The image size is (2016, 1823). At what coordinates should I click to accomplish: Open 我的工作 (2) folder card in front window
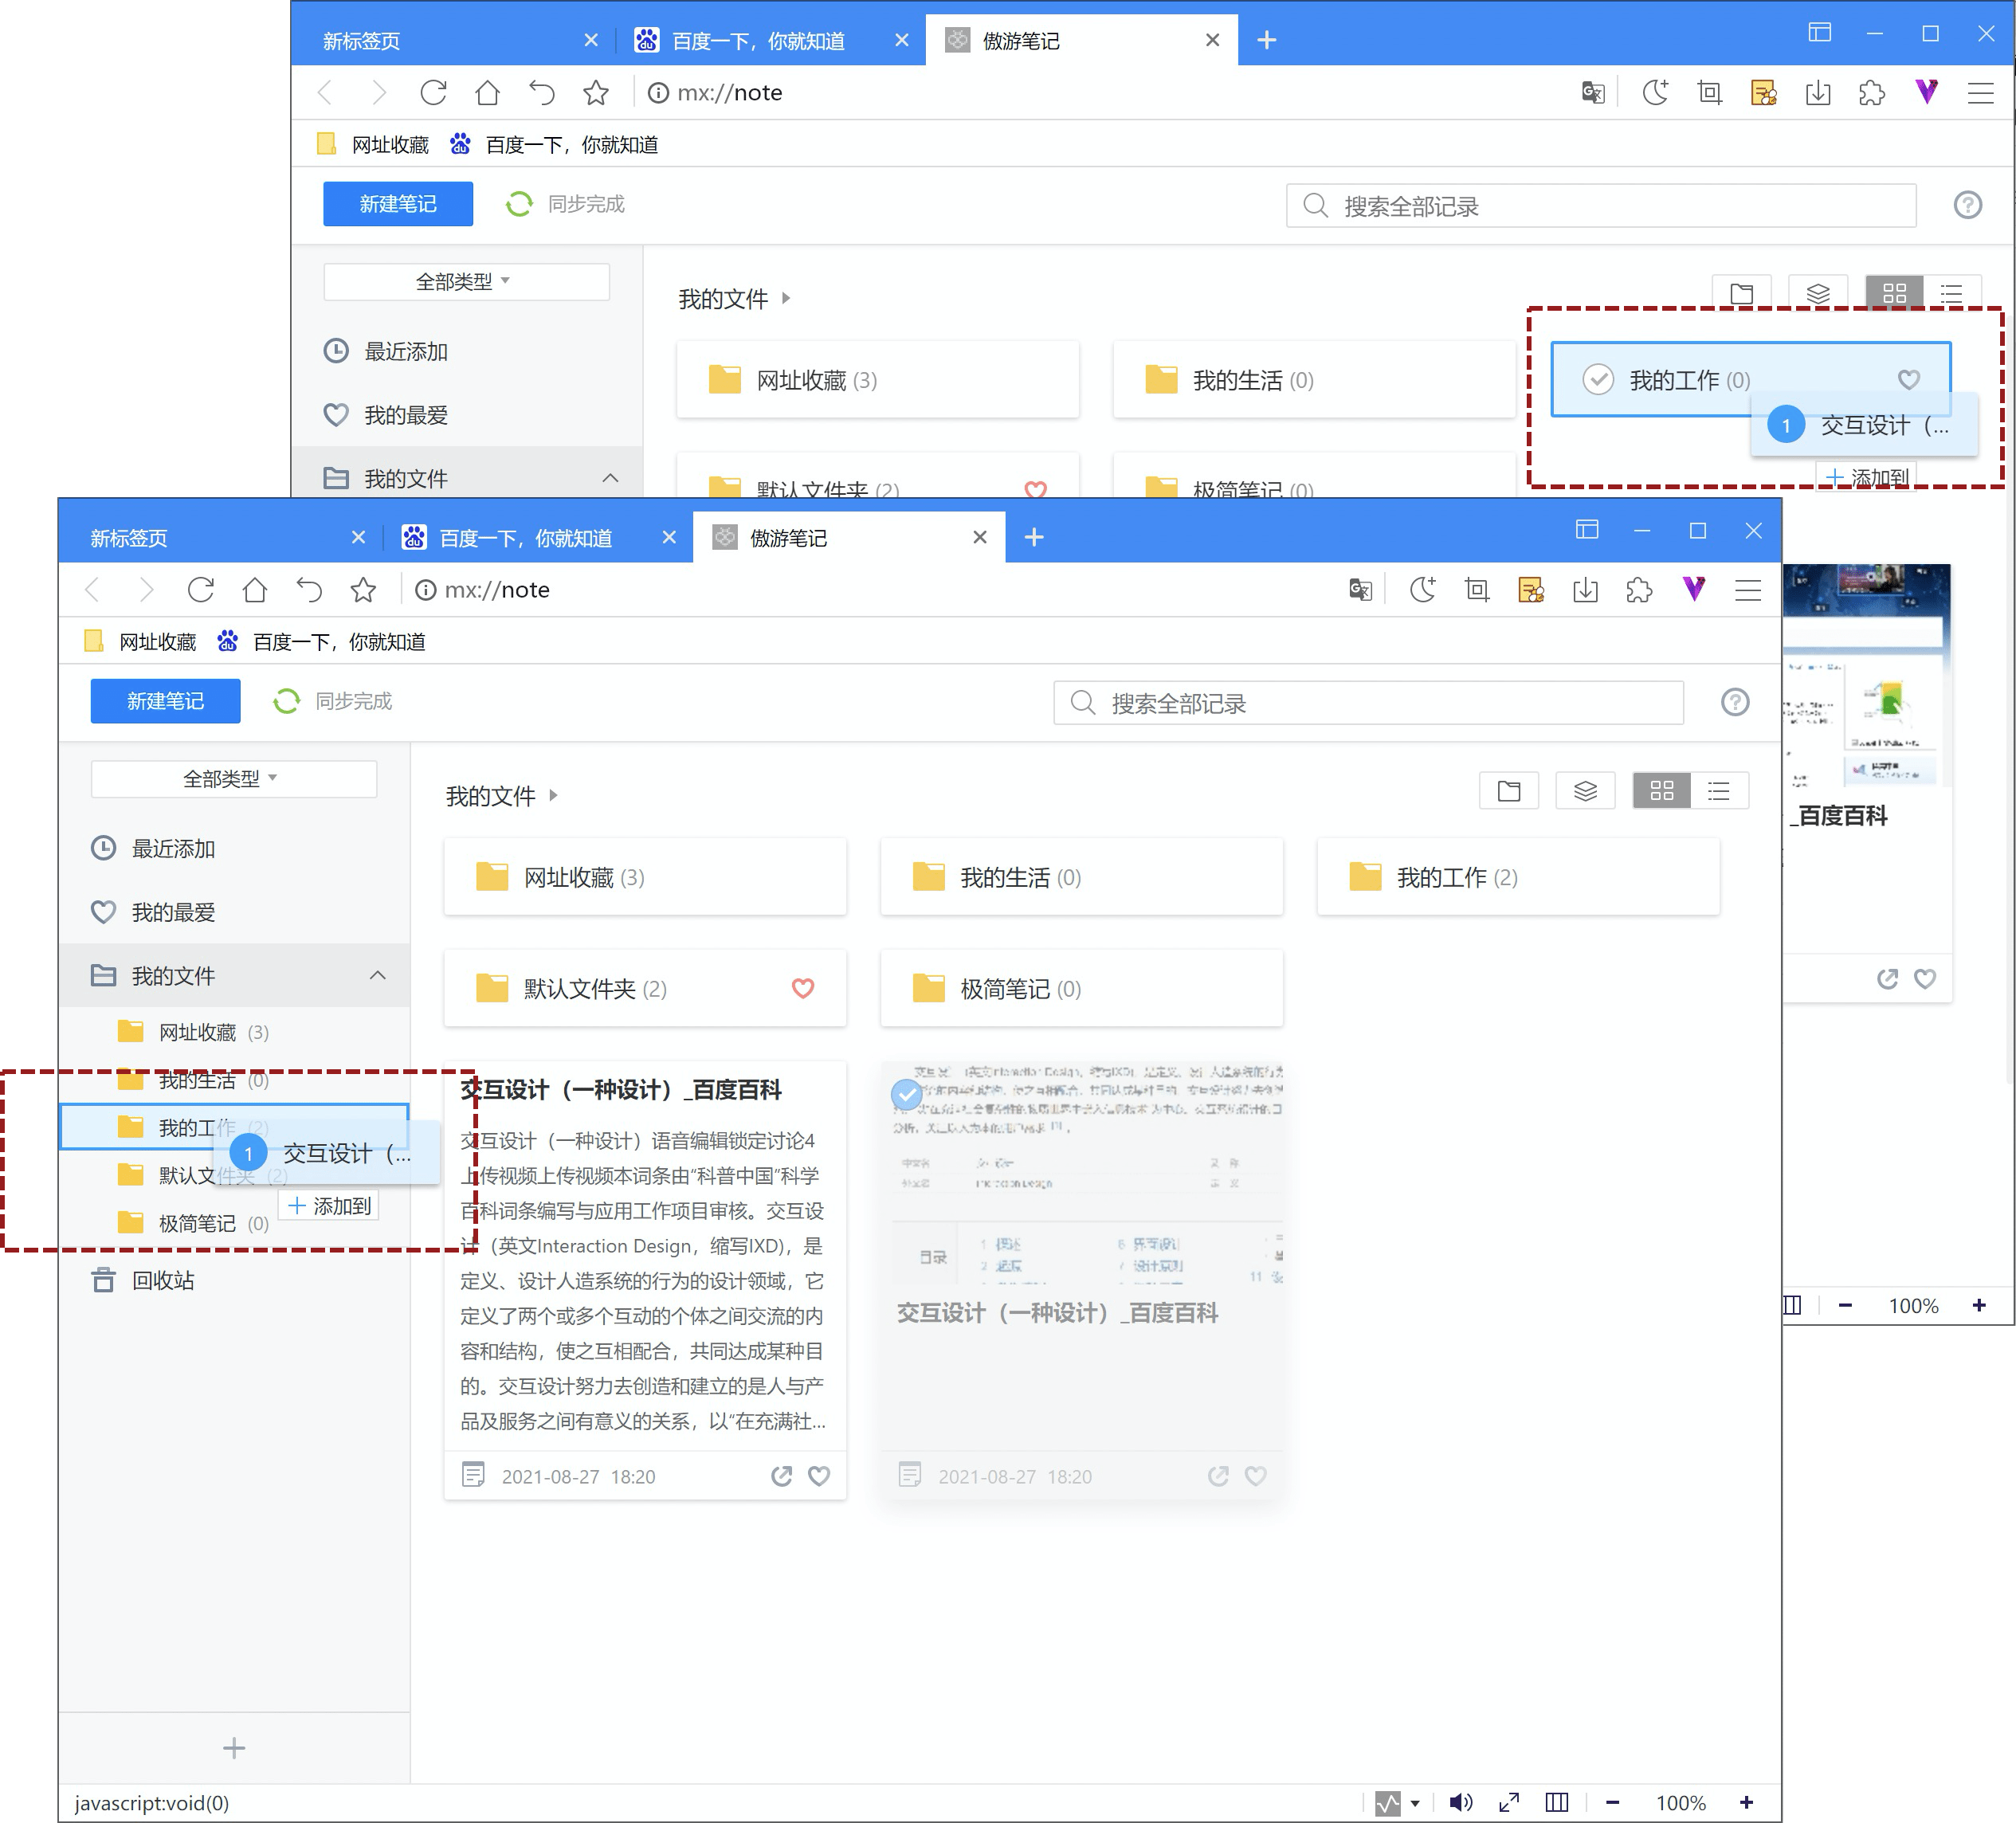coord(1518,877)
